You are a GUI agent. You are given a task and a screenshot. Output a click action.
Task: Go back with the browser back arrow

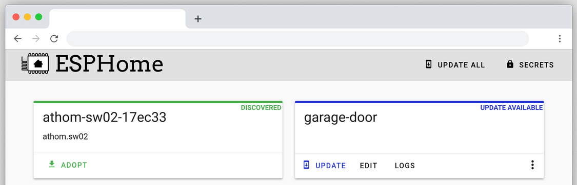point(17,38)
